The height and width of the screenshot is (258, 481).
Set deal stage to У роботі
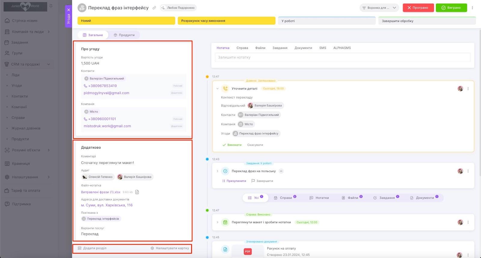[x=327, y=21]
